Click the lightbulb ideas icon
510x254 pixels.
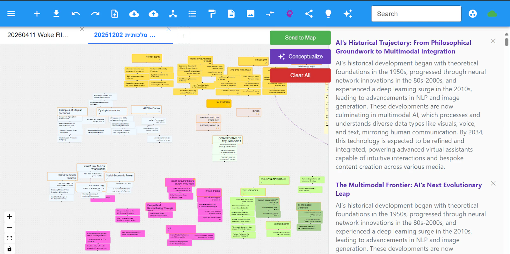[x=328, y=14]
